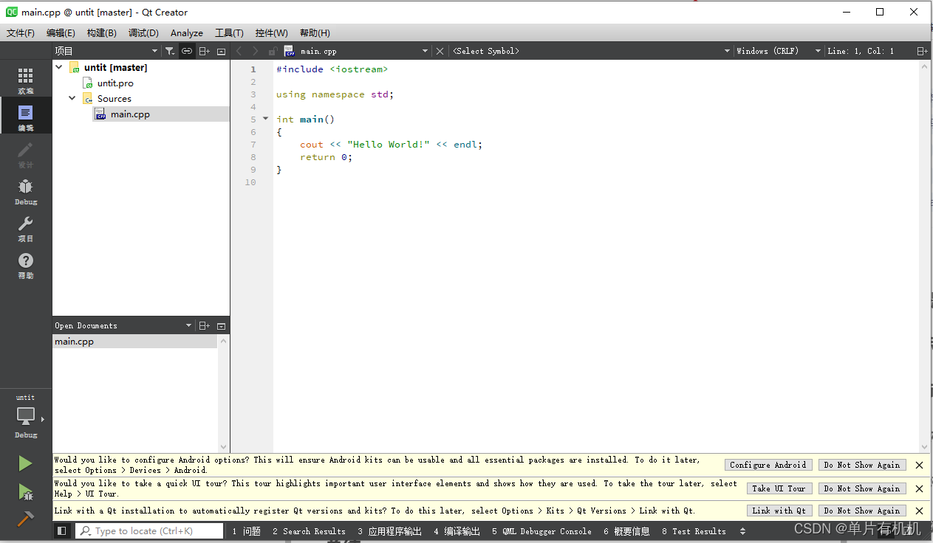
Task: Open the 2 Search Results pane
Action: click(x=309, y=531)
